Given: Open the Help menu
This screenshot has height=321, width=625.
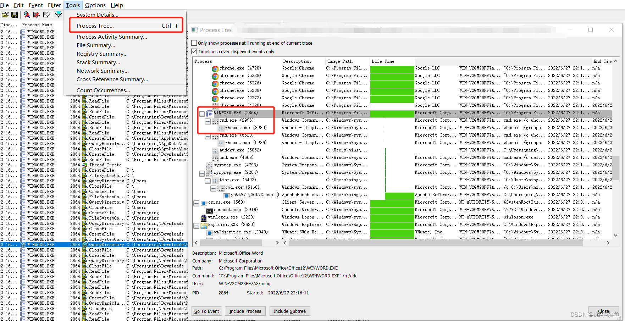Looking at the screenshot, I should click(117, 5).
